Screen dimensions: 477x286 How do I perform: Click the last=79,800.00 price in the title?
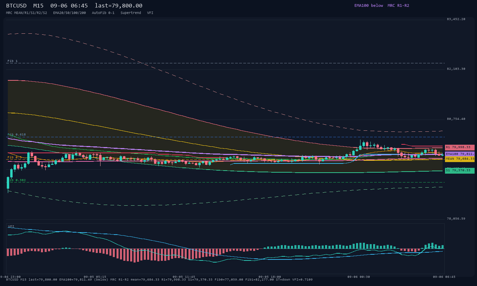[x=119, y=6]
